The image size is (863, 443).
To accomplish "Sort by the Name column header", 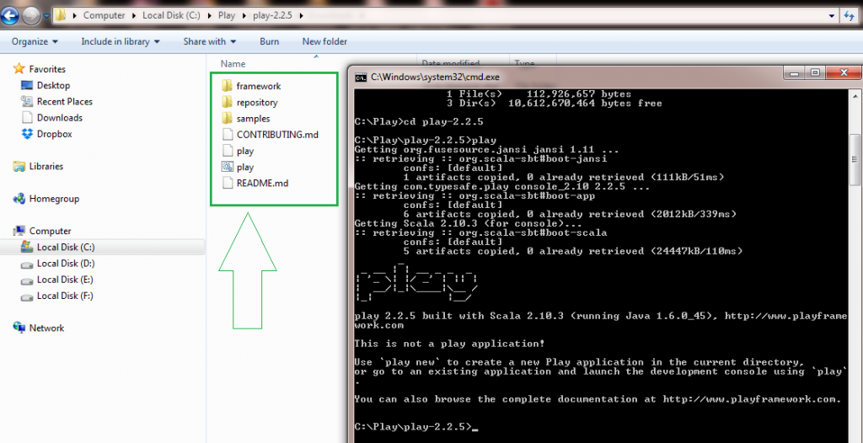I will (233, 64).
